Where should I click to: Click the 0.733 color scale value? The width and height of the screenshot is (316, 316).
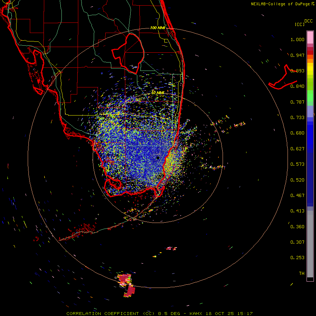point(297,118)
